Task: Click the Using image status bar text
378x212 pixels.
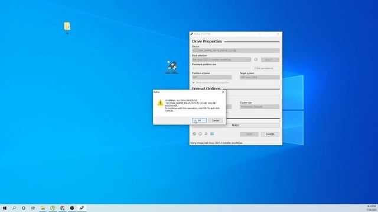Action: [x=216, y=143]
